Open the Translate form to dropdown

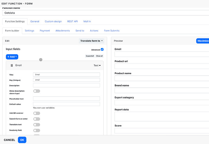point(91,41)
